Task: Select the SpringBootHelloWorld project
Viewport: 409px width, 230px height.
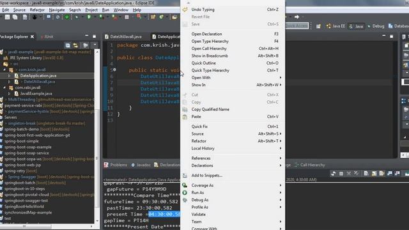Action: [24, 206]
